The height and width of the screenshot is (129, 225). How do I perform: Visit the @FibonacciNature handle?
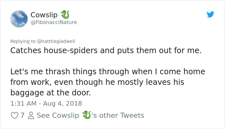(54, 22)
